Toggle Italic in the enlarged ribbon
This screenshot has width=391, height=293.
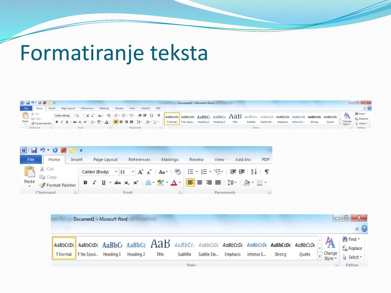point(94,183)
